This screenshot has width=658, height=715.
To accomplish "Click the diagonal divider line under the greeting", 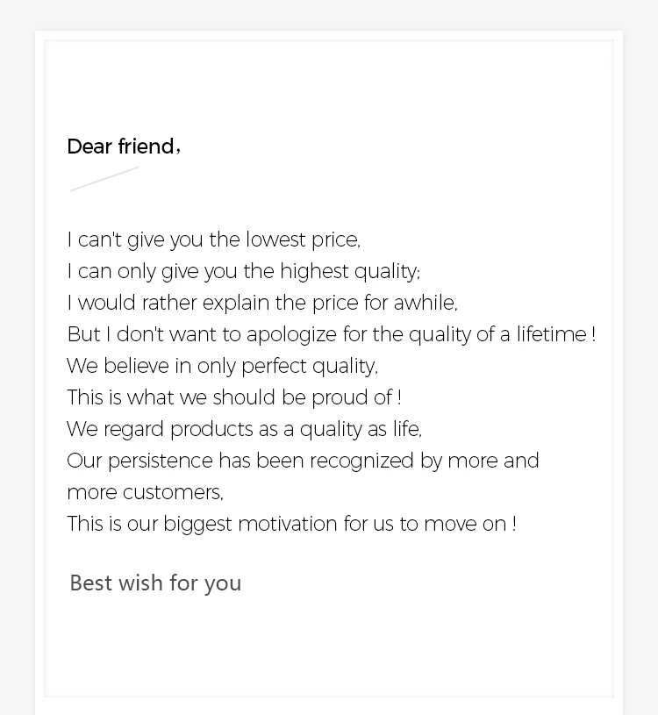I will [104, 178].
